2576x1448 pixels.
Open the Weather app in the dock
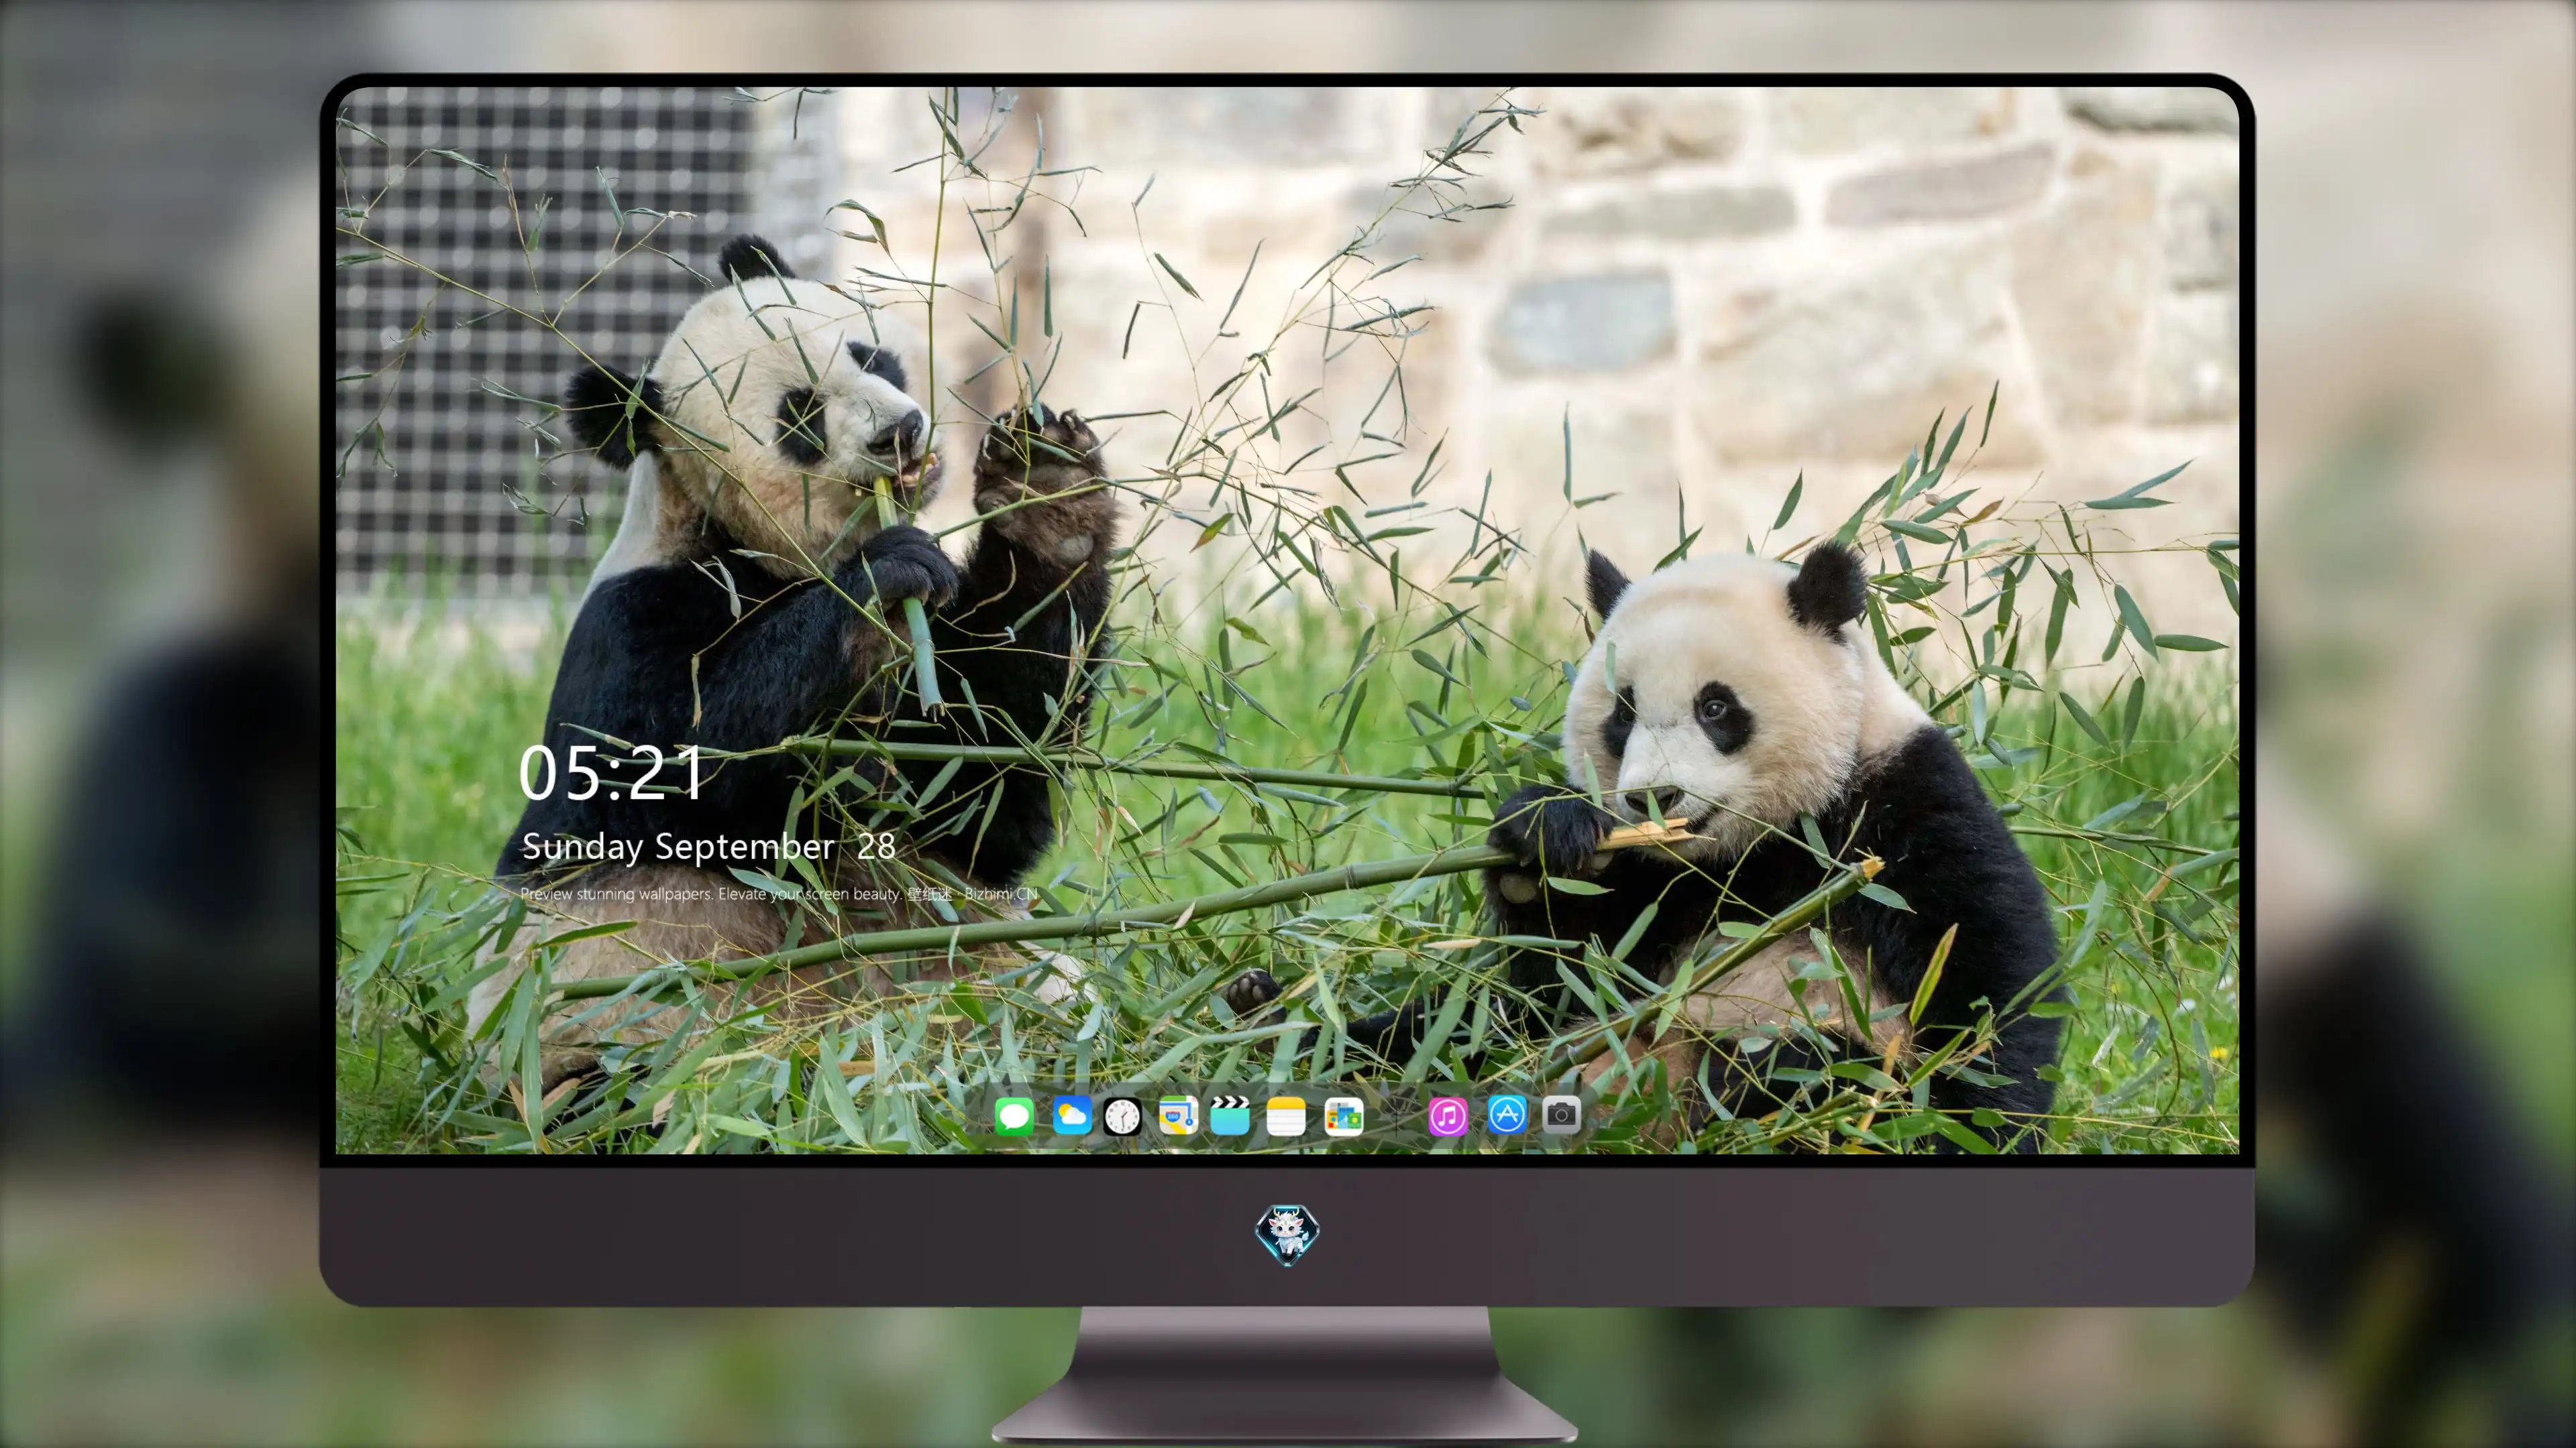[x=1072, y=1115]
